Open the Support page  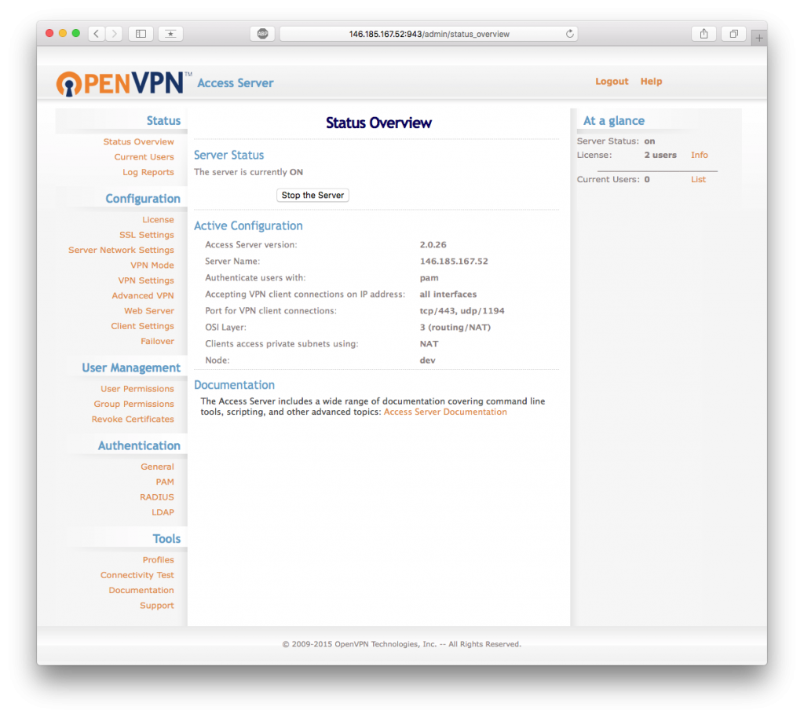coord(157,606)
